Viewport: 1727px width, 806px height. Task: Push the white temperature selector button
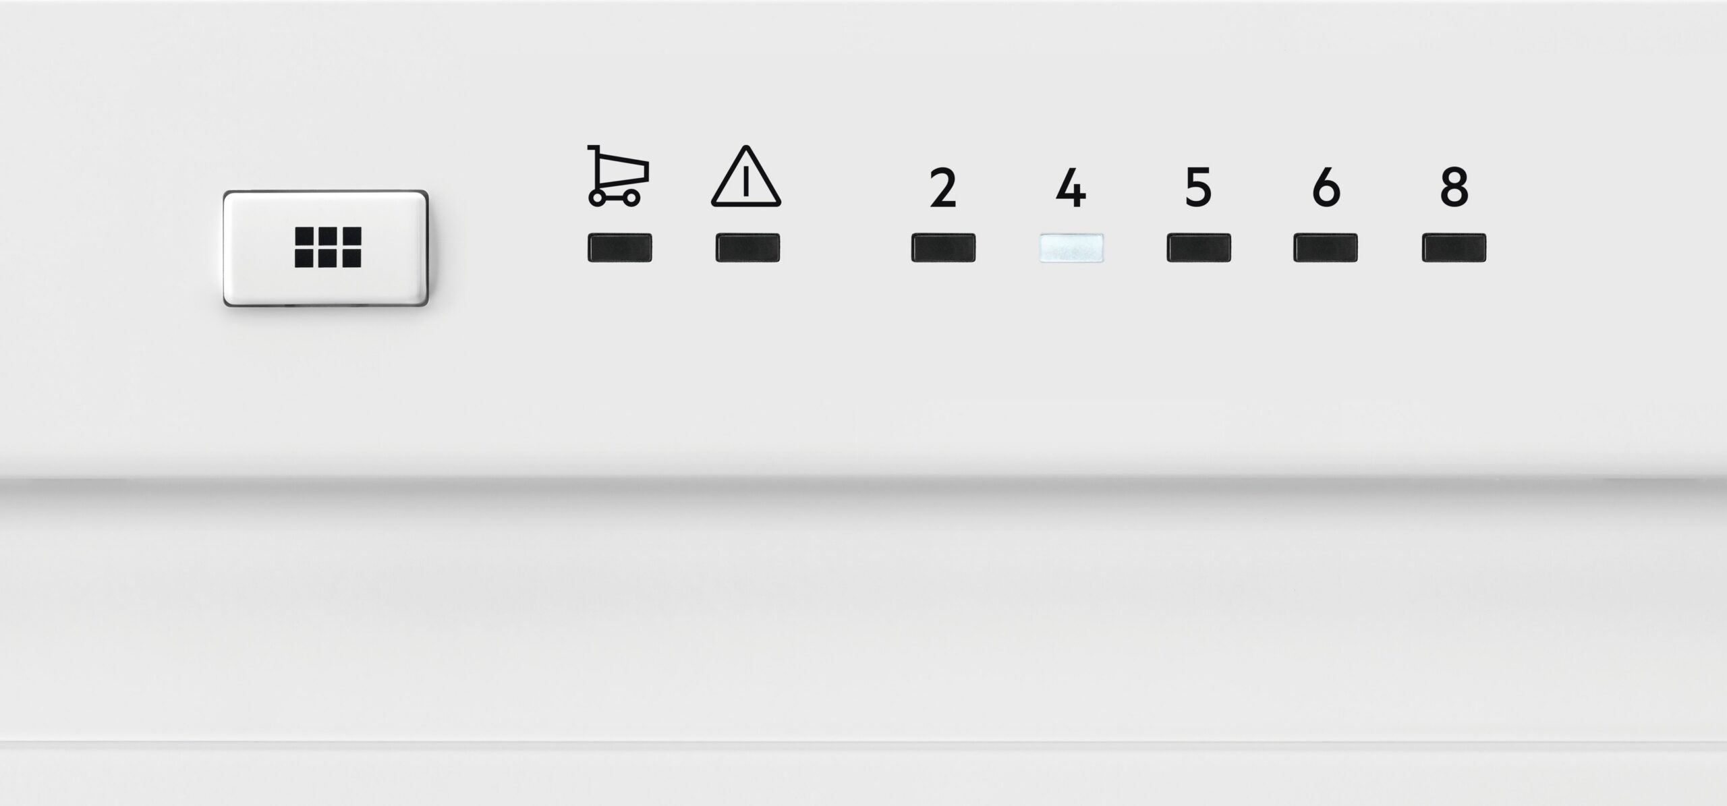click(x=326, y=248)
